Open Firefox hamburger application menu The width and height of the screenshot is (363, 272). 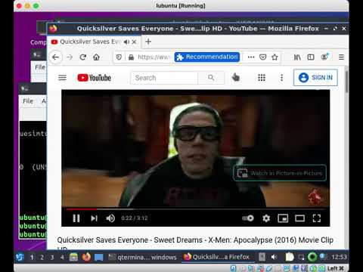coord(341,57)
